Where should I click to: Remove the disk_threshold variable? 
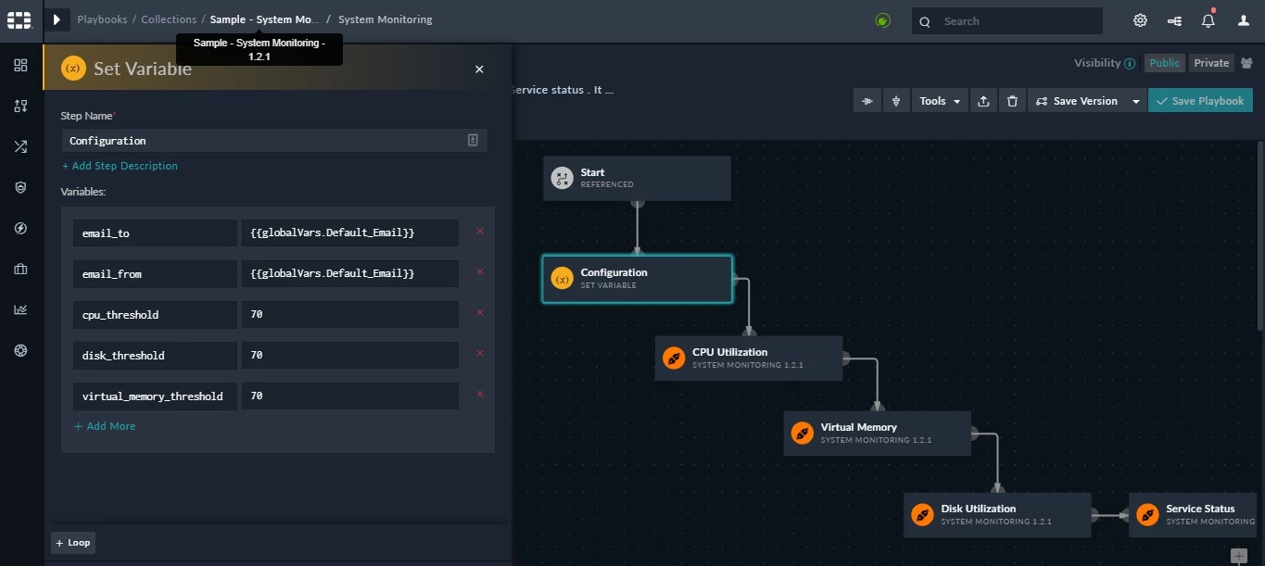click(480, 353)
